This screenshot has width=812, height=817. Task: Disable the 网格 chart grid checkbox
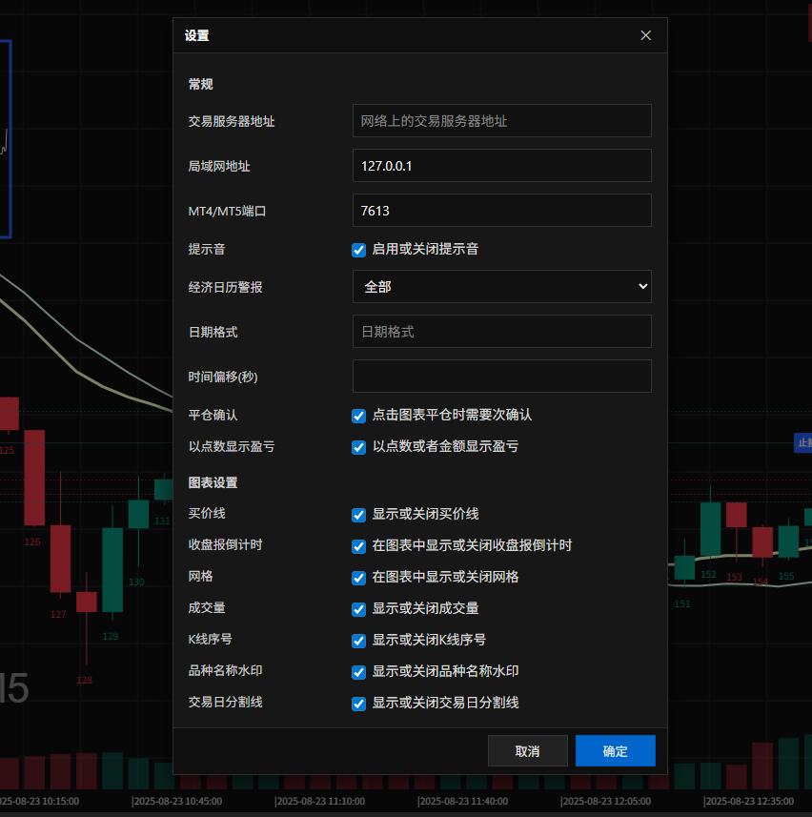tap(359, 578)
